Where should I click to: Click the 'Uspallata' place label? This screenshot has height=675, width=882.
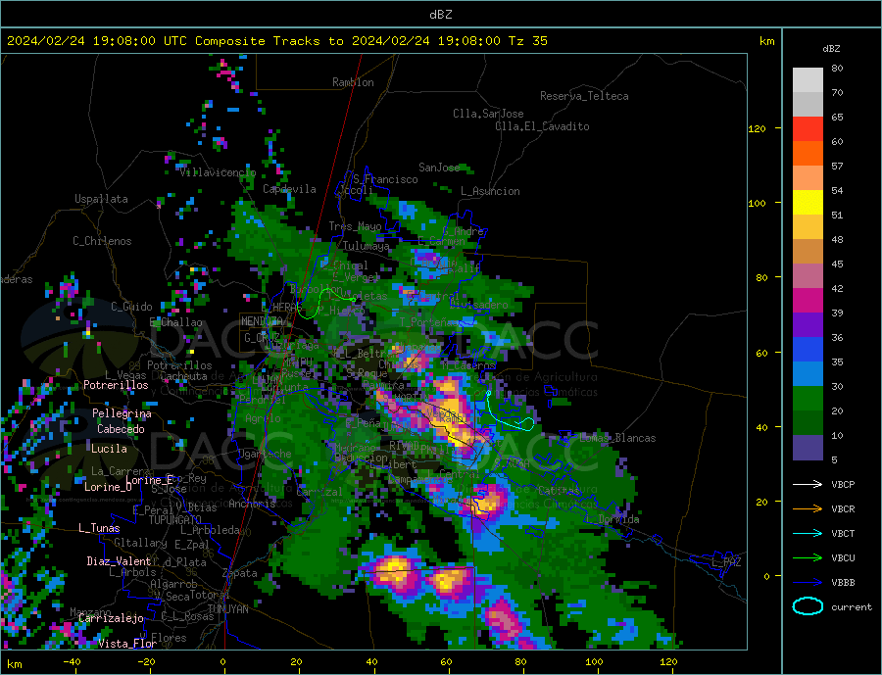101,199
